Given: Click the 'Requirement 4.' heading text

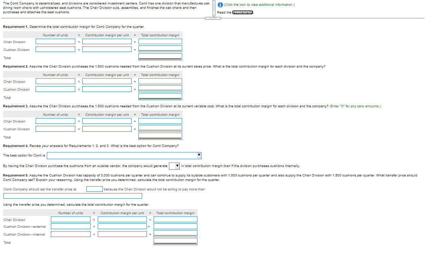Looking at the screenshot, I should point(16,146).
